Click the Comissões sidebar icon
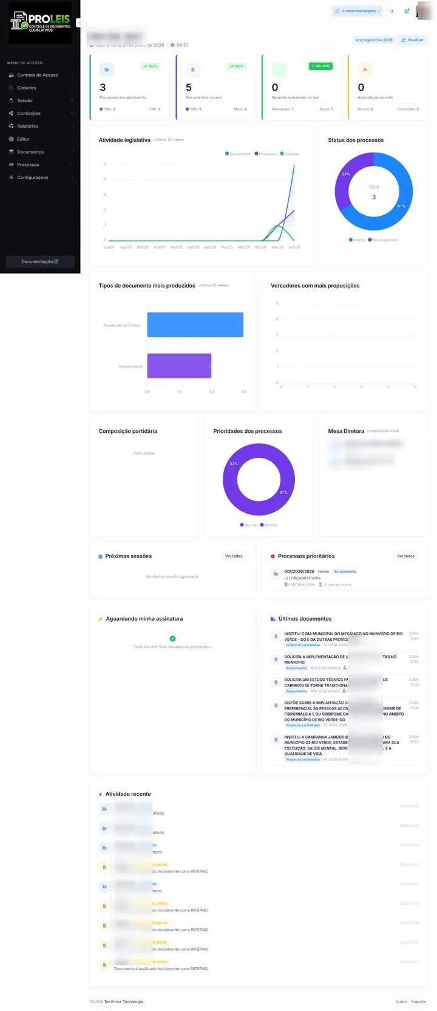437x1011 pixels. point(11,114)
